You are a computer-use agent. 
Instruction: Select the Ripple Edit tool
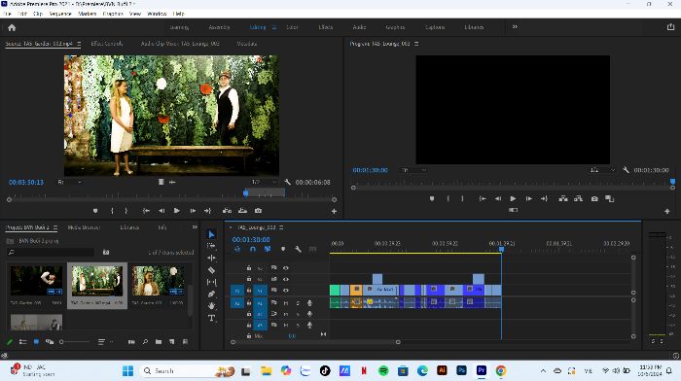(x=211, y=258)
